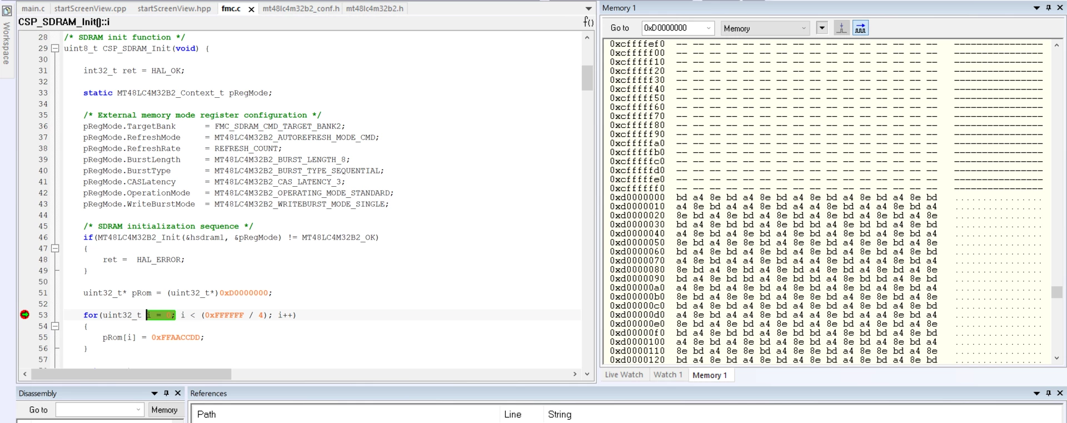Open the Live Watch tab
The height and width of the screenshot is (423, 1067).
(624, 375)
